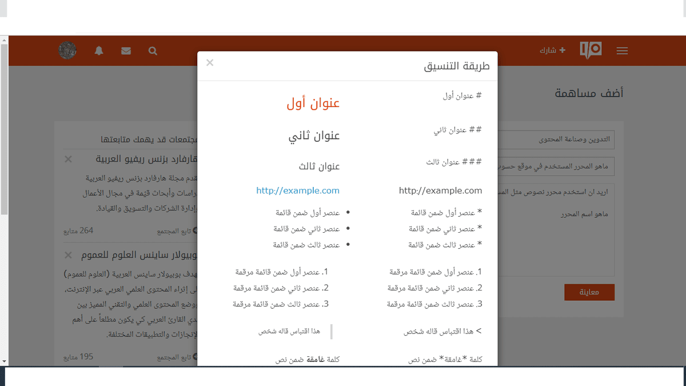Viewport: 686px width, 386px height.
Task: Click the syntax text ### عنوان ثالث
Action: coord(454,162)
